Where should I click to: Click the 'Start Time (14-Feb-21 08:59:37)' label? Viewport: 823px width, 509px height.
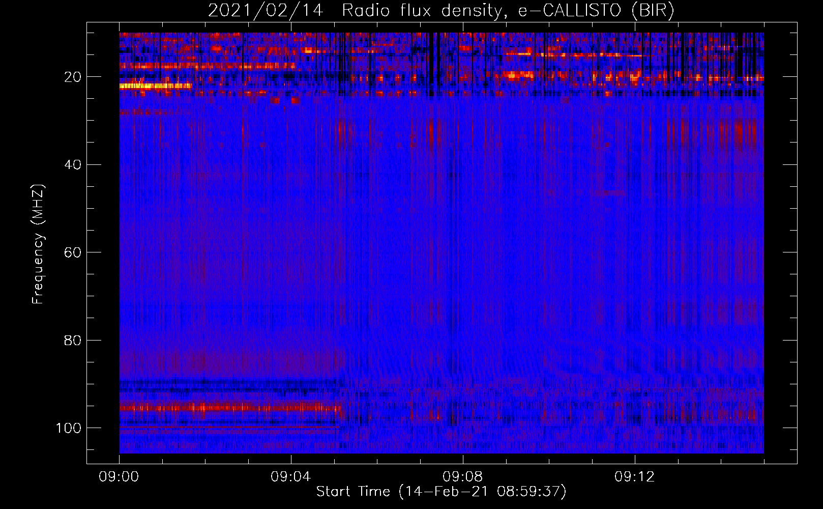click(x=441, y=492)
